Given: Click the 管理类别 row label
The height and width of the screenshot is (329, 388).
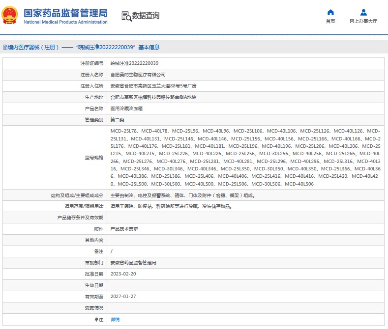Looking at the screenshot, I should pos(94,120).
